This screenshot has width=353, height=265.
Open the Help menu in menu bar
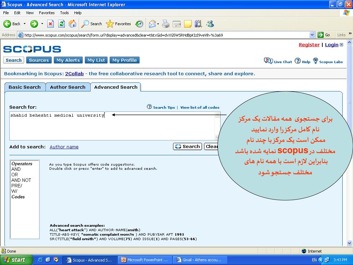78,13
